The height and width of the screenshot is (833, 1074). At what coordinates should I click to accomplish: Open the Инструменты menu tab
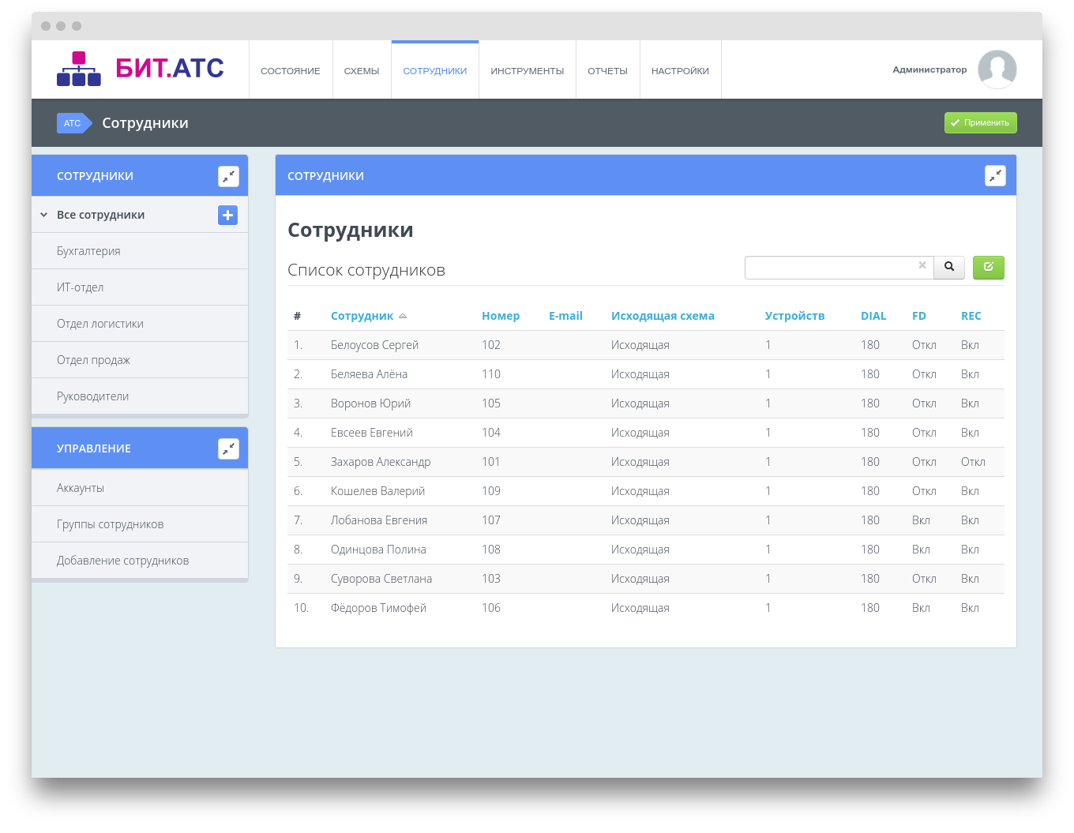(527, 71)
